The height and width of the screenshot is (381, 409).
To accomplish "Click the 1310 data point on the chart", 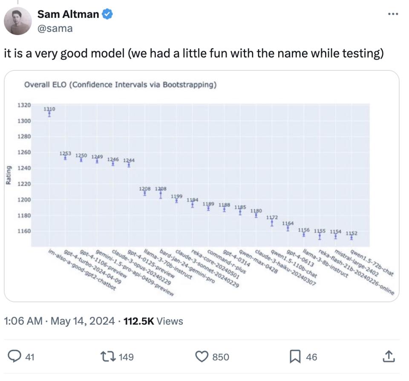I will pyautogui.click(x=49, y=113).
